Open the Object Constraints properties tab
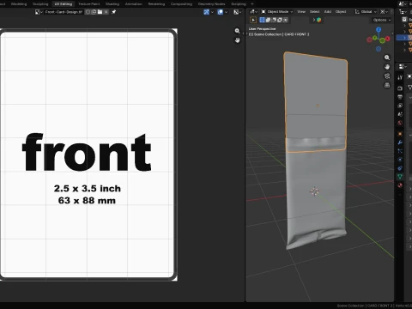The width and height of the screenshot is (412, 309). coord(400,168)
